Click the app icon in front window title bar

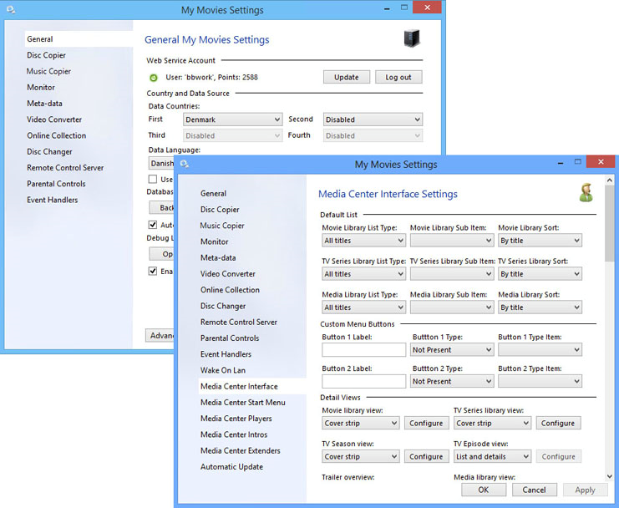tap(185, 164)
